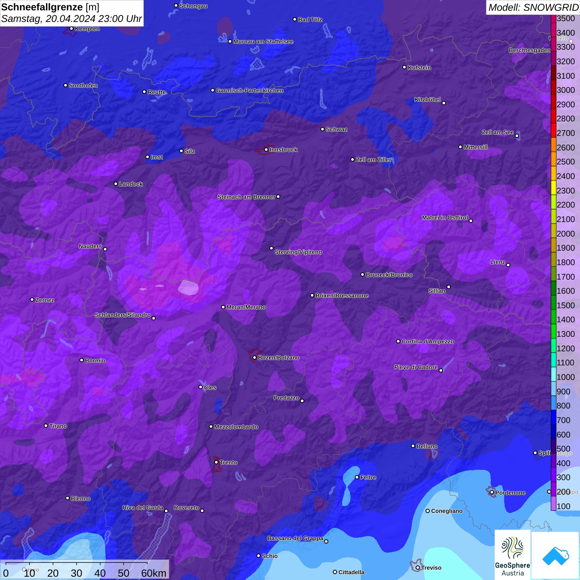Click the green 1500 m legend swatch

(553, 302)
